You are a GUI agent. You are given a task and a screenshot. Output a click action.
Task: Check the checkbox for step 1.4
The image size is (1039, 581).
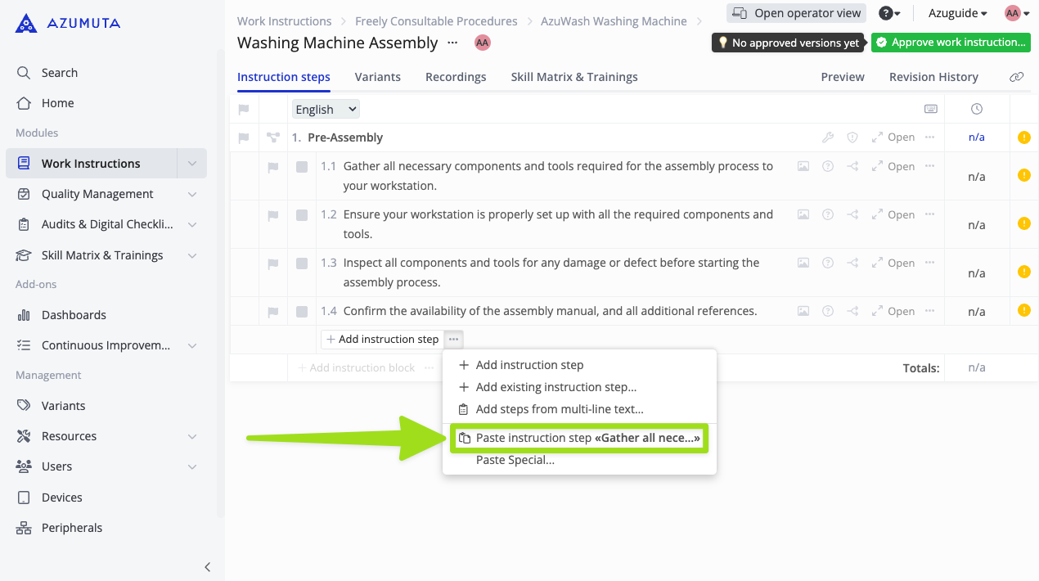tap(302, 312)
